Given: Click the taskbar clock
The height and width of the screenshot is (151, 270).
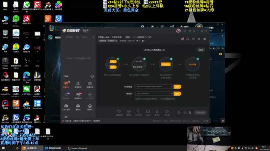Looking at the screenshot, I should pos(264,148).
